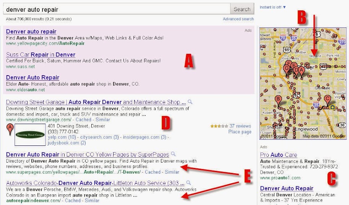Click the Interstate 70 shield on the map

click(283, 38)
